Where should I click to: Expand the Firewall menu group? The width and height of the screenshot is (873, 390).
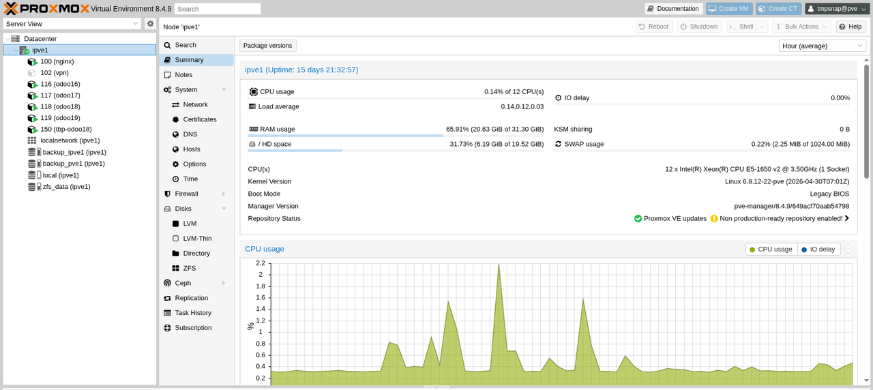[224, 194]
